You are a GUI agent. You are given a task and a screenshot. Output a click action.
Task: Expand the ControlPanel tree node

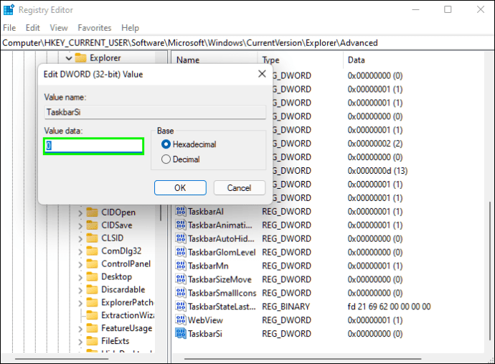[x=80, y=264]
